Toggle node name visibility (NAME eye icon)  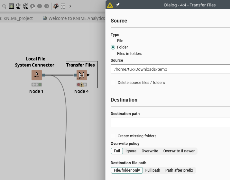pyautogui.click(x=25, y=6)
